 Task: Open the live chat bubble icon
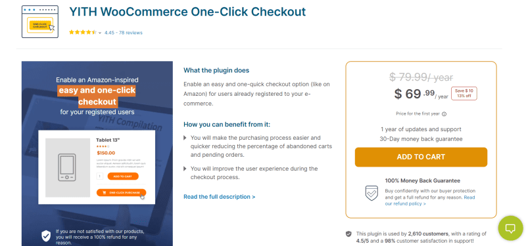[x=510, y=228]
